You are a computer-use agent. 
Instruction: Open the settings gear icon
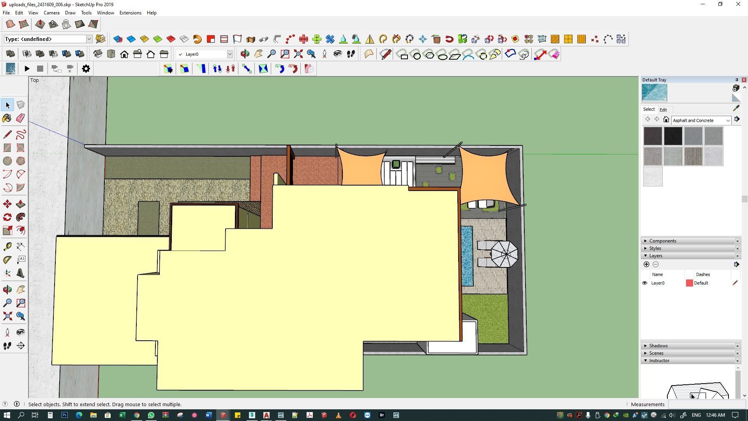(x=86, y=69)
